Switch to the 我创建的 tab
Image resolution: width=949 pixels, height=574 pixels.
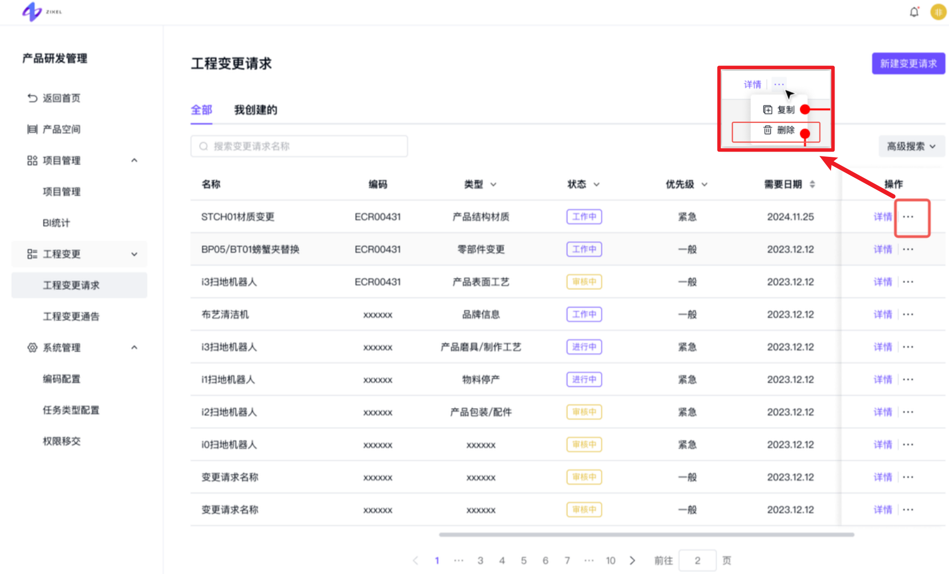(x=256, y=110)
